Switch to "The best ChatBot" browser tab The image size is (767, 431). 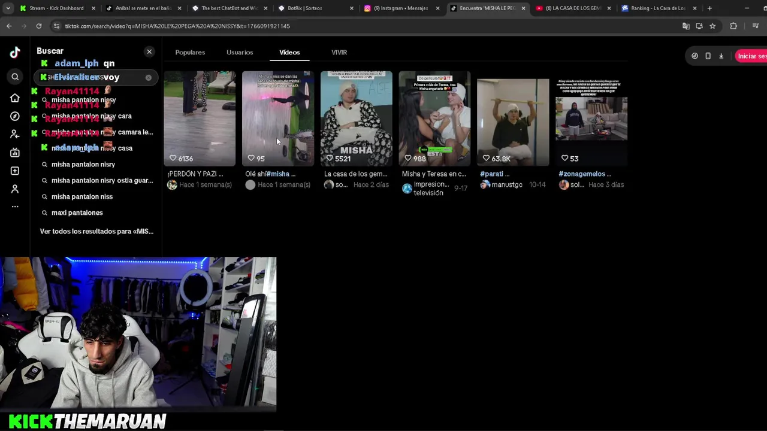tap(230, 8)
